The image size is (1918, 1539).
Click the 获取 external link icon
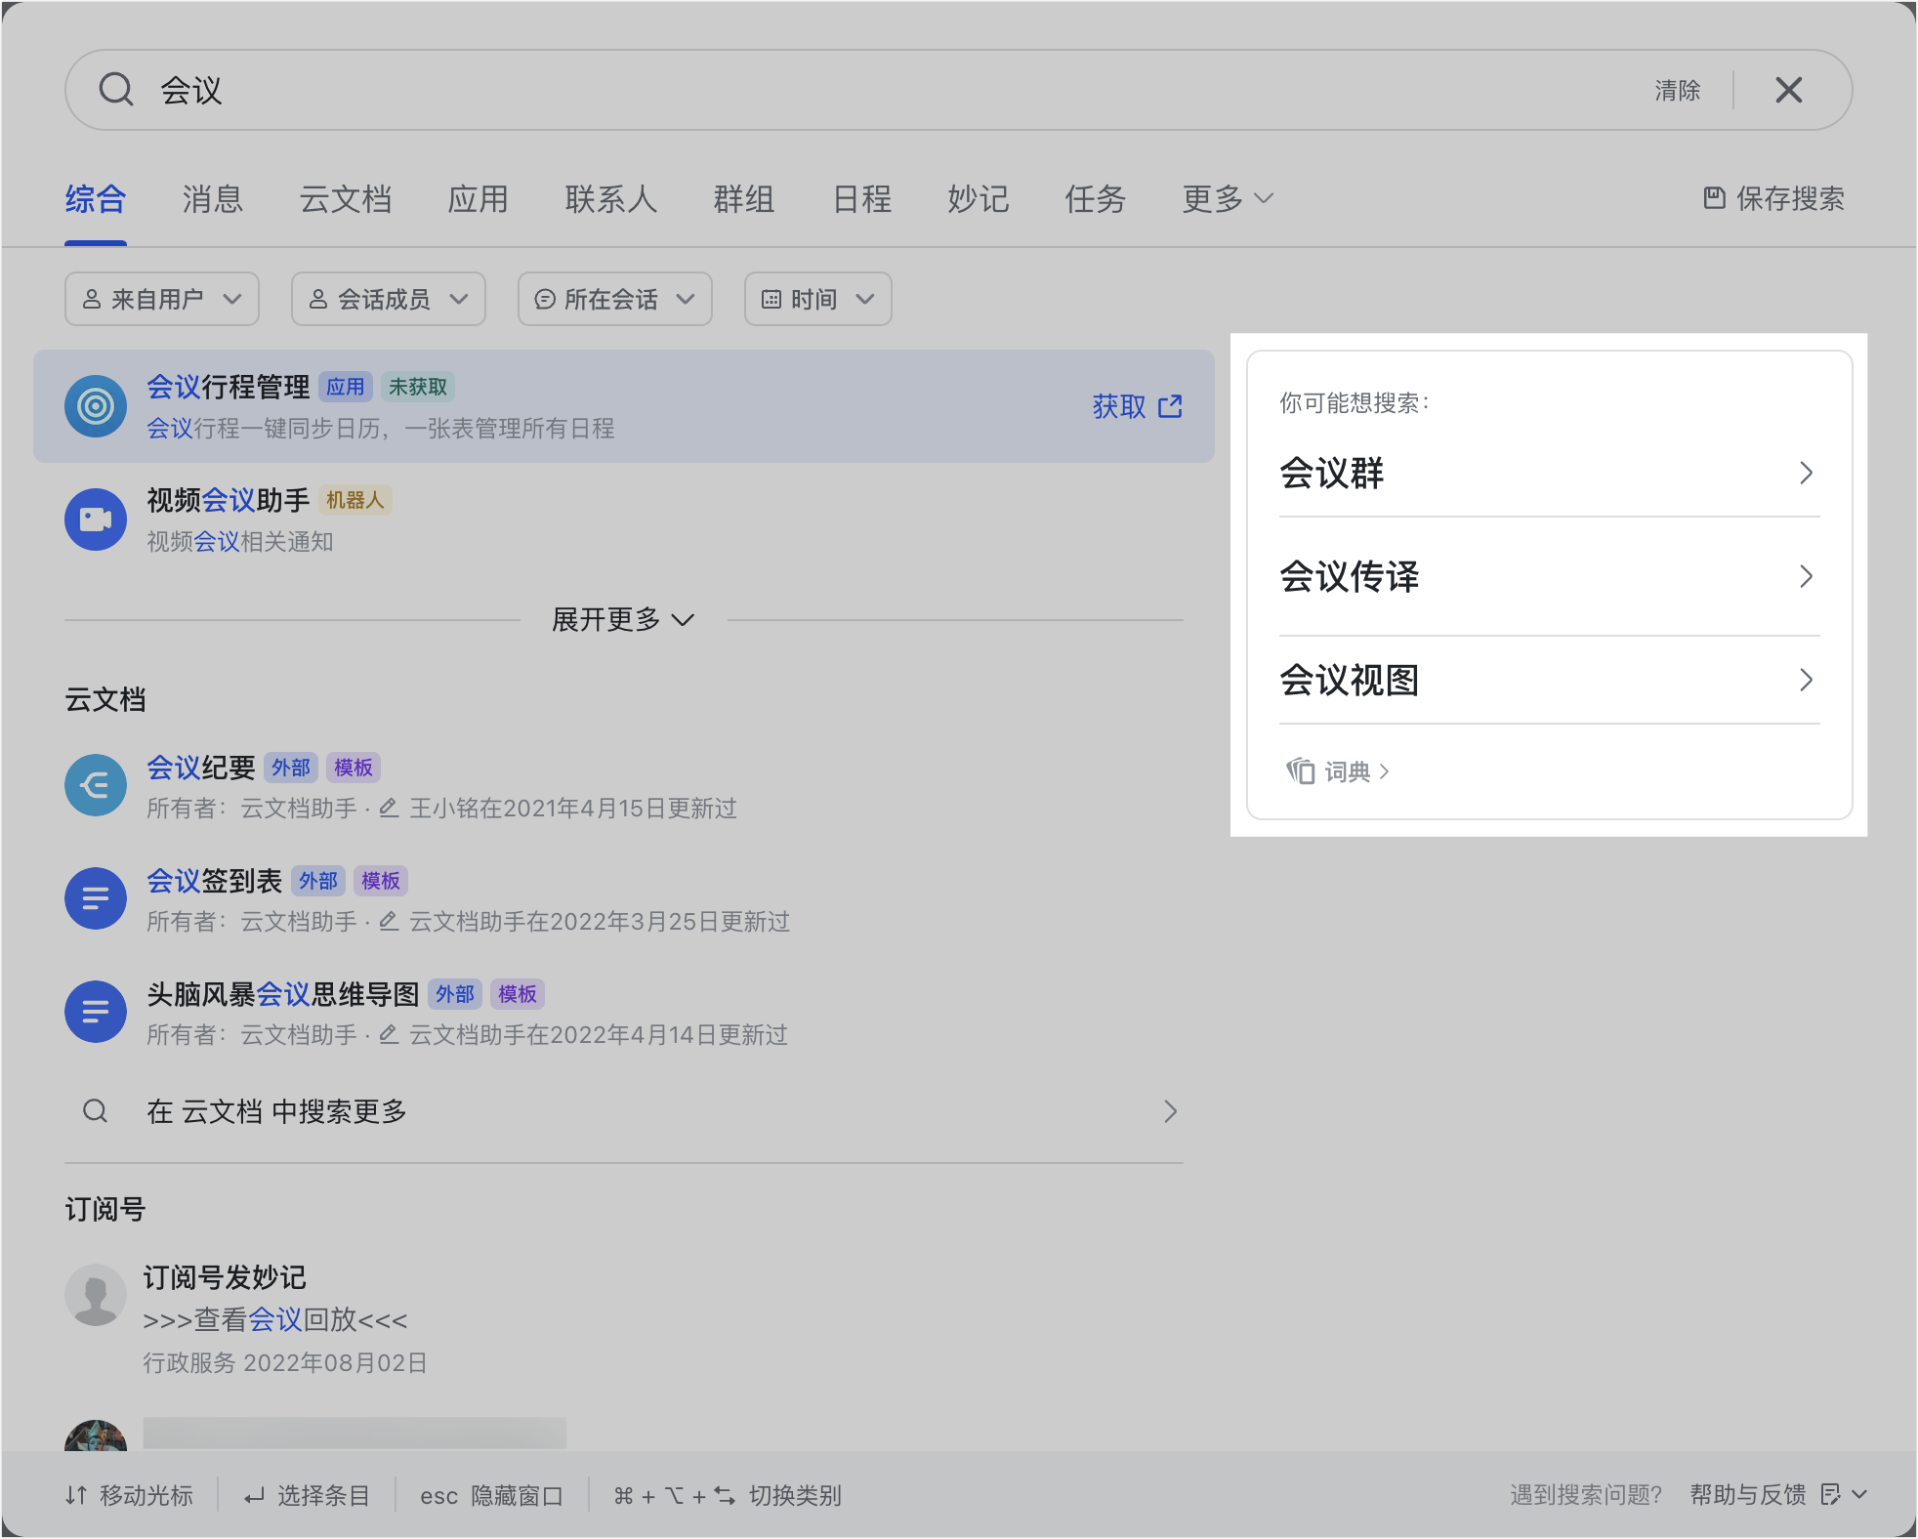coord(1170,406)
